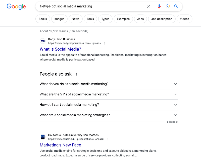Click the magnifying glass to search
Screen dimensions: 201x164
tap(176, 6)
